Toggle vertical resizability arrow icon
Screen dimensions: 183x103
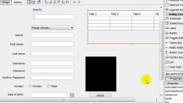pyautogui.click(x=79, y=2)
